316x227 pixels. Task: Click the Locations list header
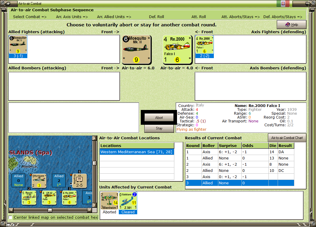pos(137,146)
